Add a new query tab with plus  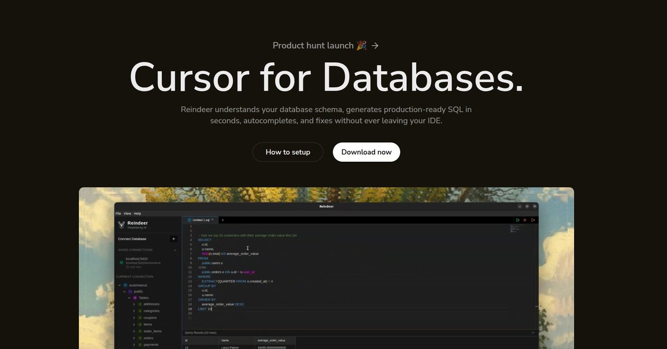[x=222, y=220]
